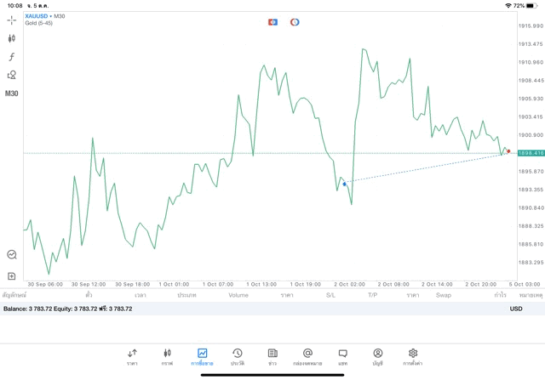Viewport: 545px width, 380px height.
Task: Switch to the history tab
Action: pyautogui.click(x=238, y=355)
